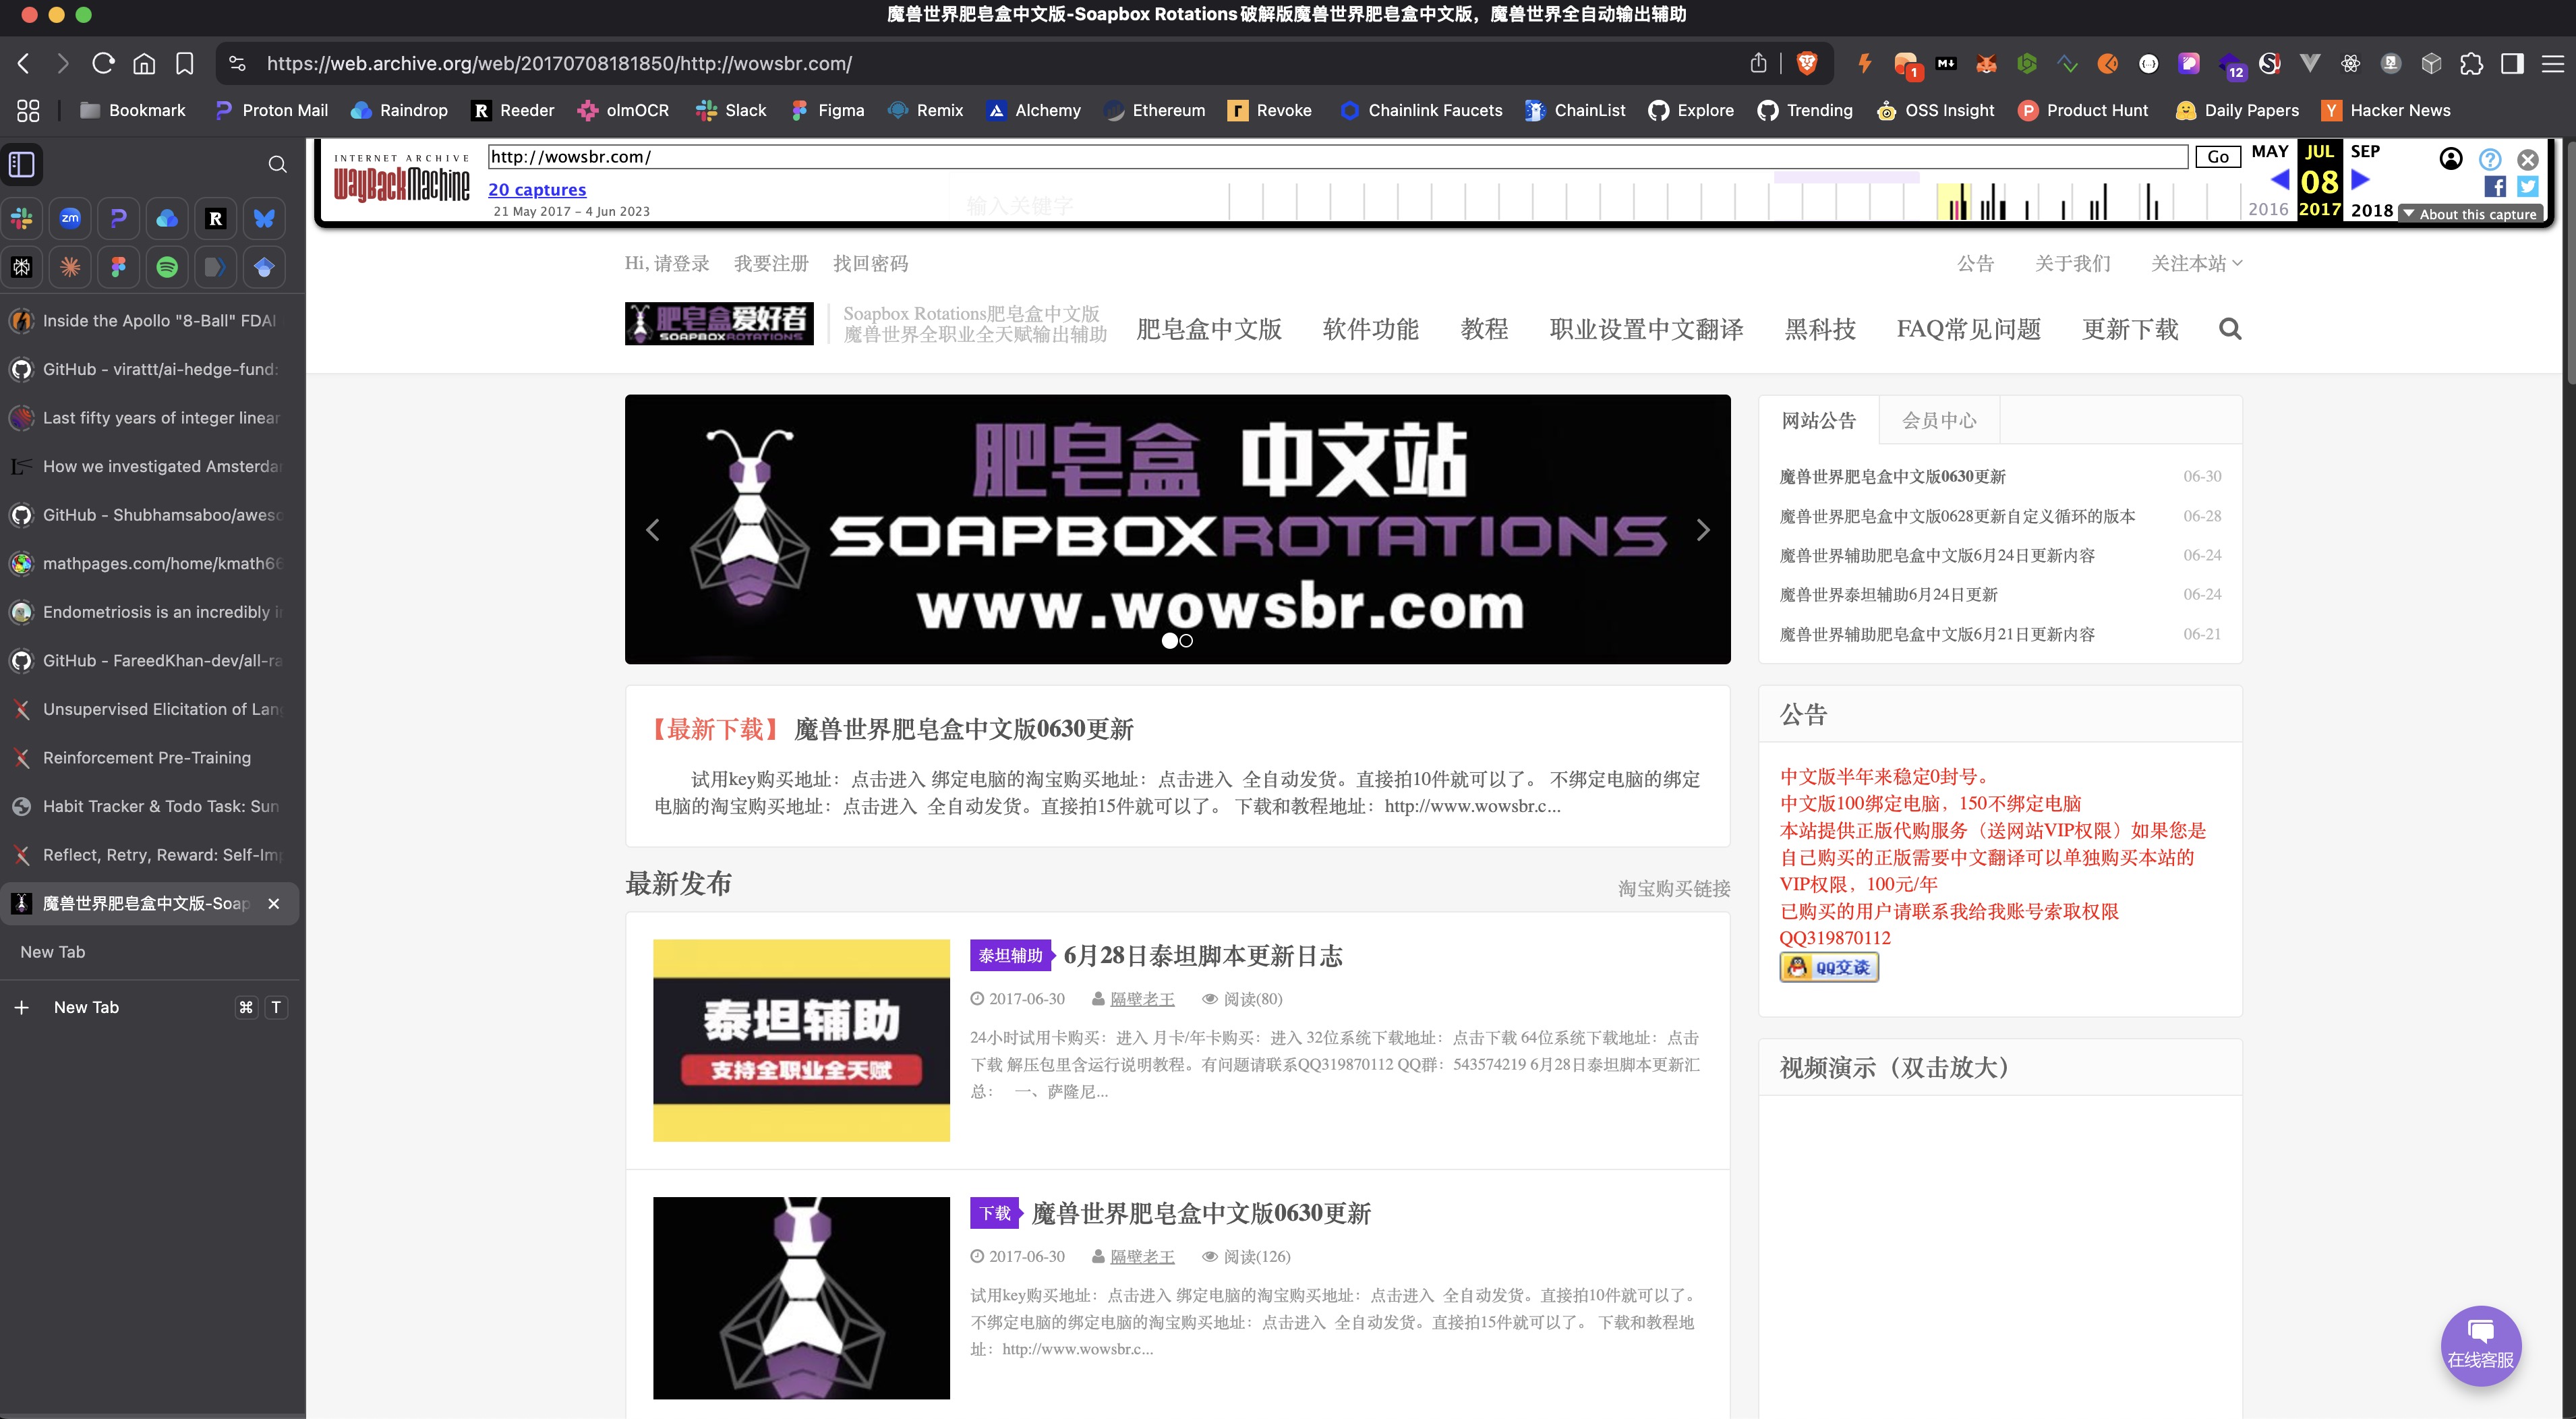2576x1419 pixels.
Task: Select the FAQ常见问题 navigation item
Action: tap(1968, 329)
